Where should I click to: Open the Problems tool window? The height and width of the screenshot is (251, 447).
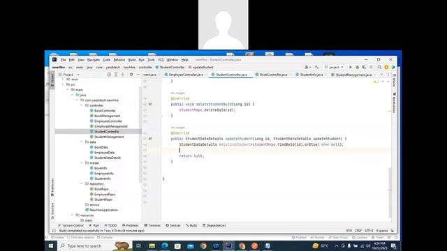click(131, 225)
